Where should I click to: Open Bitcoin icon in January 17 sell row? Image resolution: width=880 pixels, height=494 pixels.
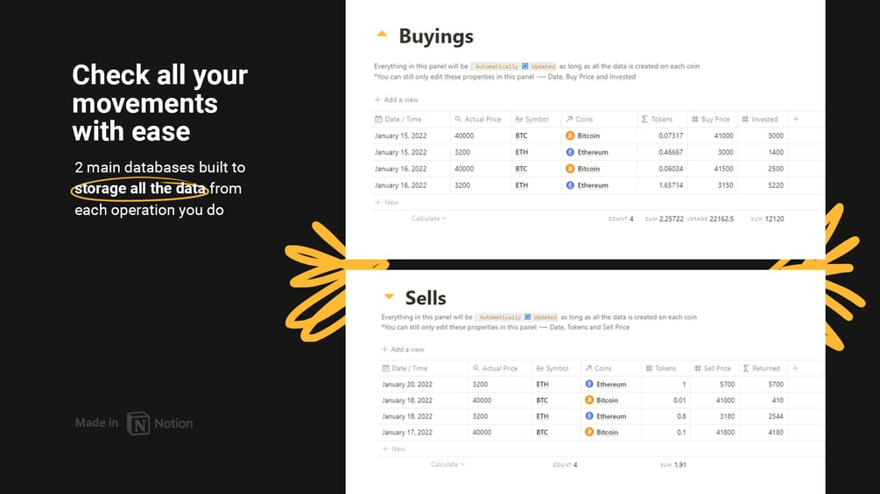point(589,432)
